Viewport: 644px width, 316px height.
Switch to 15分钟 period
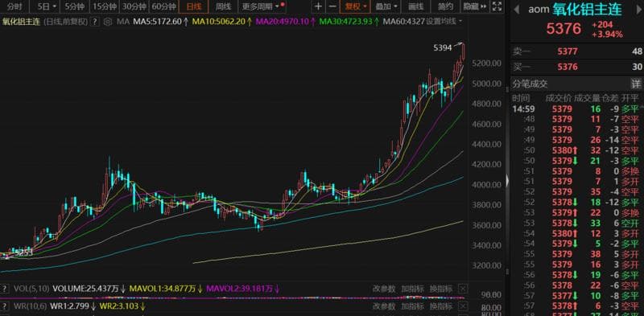pyautogui.click(x=105, y=6)
